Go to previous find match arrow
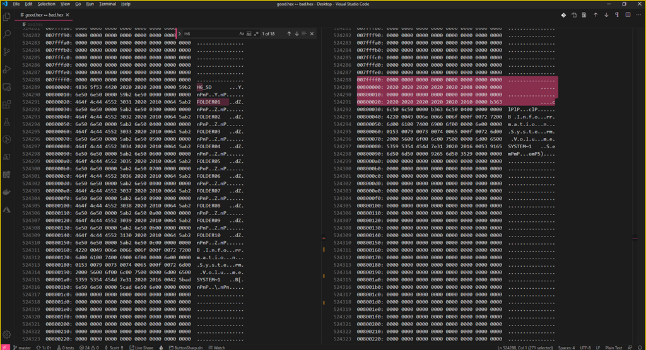 coord(289,33)
